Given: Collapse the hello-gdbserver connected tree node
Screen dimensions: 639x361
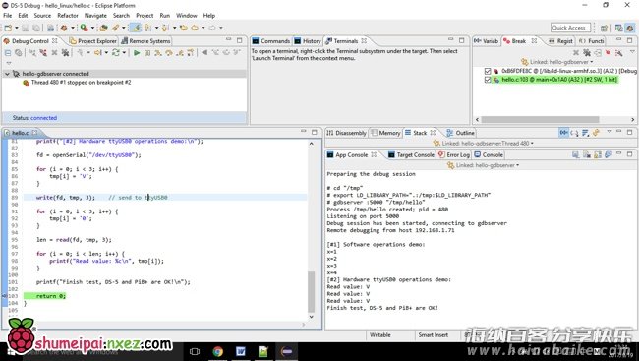Looking at the screenshot, I should point(7,74).
